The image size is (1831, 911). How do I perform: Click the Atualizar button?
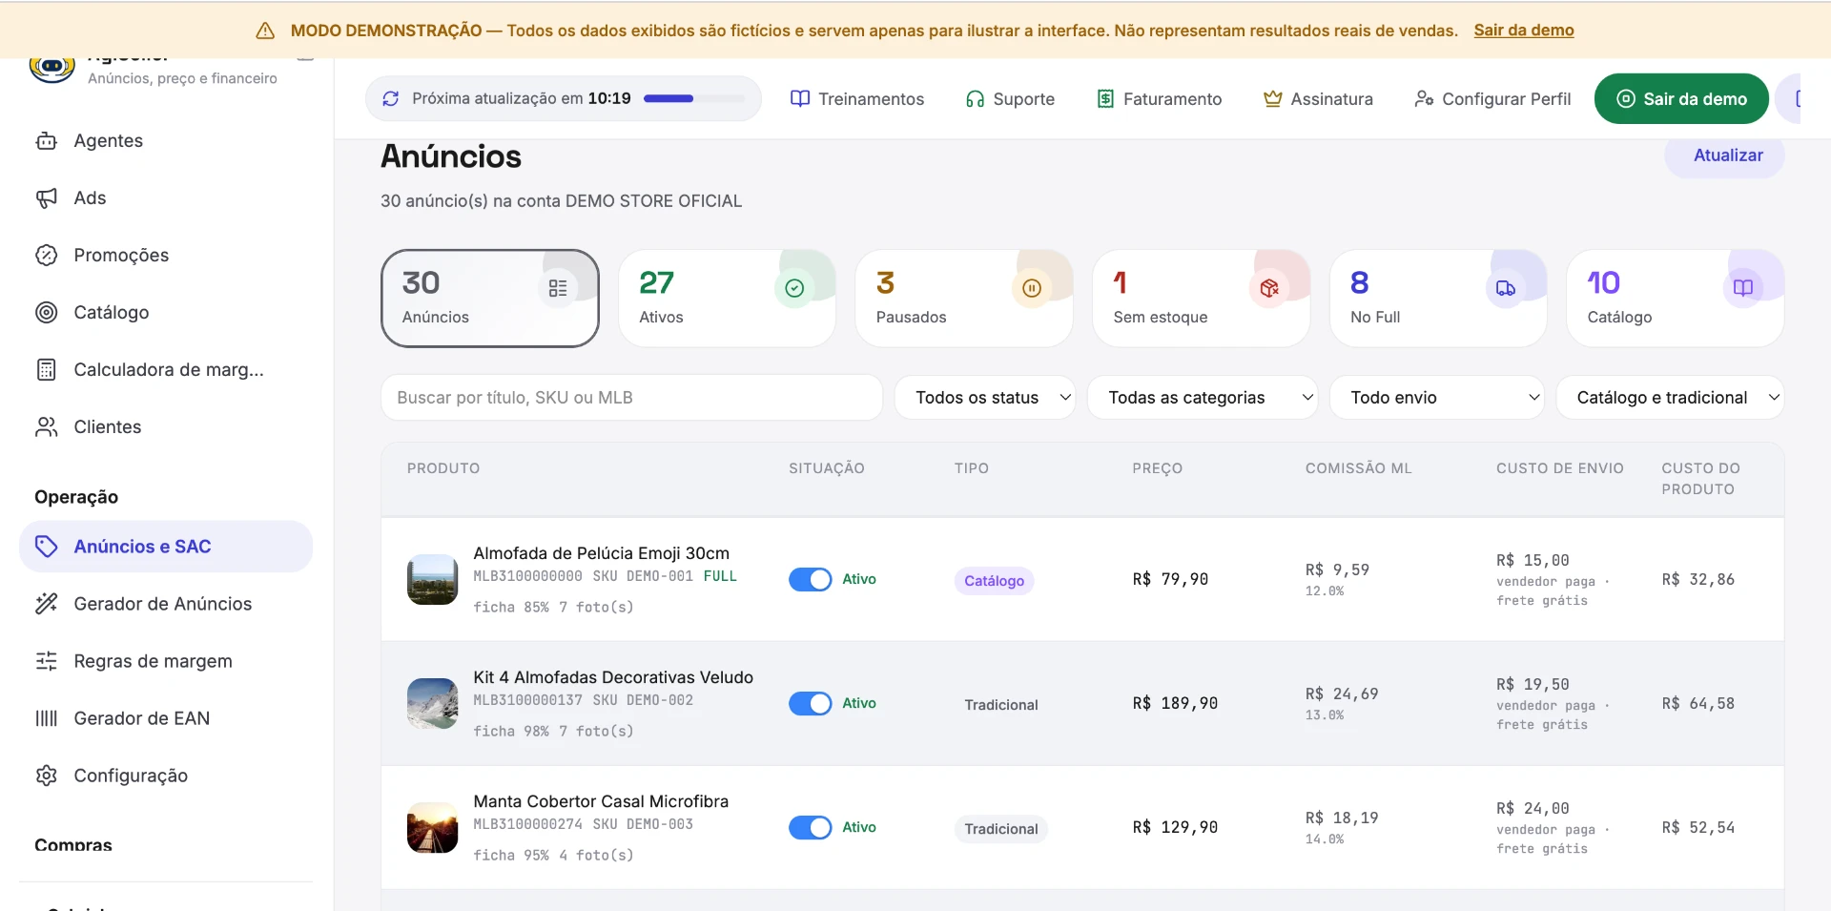coord(1727,155)
